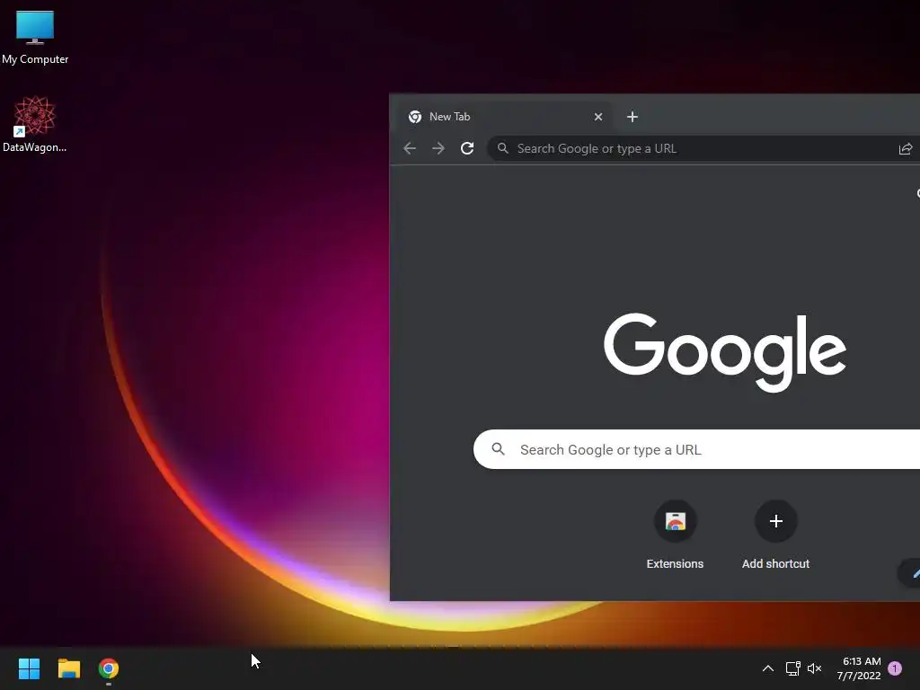This screenshot has height=690, width=920.
Task: Click the magnifier icon in Google search box
Action: pos(498,449)
